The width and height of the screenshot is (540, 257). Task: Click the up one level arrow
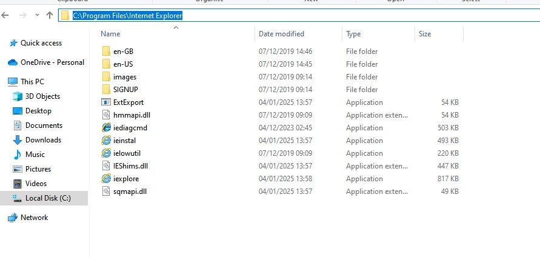(x=50, y=15)
